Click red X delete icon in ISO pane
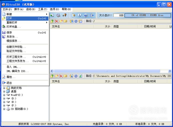173x127 pixels. [56, 21]
